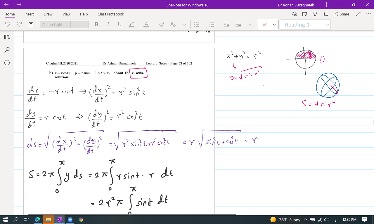Click the Redo arrow icon

click(x=19, y=24)
